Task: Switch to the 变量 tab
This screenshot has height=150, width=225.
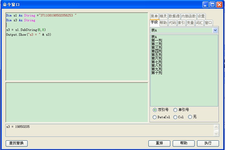Action: 190,23
